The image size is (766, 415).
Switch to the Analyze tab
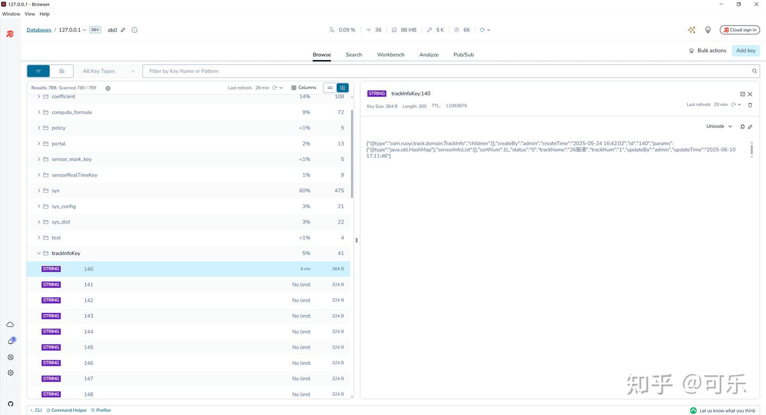point(429,55)
